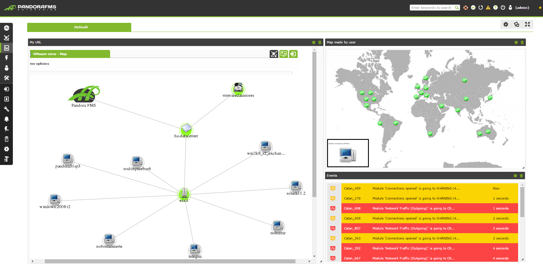Expand the view options section

[x=39, y=64]
